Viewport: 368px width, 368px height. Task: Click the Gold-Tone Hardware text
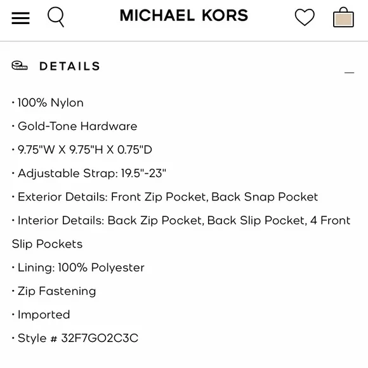point(75,126)
